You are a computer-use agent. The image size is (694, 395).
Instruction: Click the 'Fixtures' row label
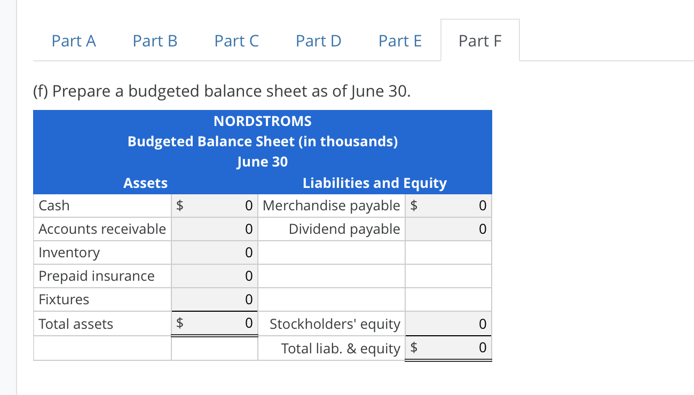pyautogui.click(x=64, y=299)
